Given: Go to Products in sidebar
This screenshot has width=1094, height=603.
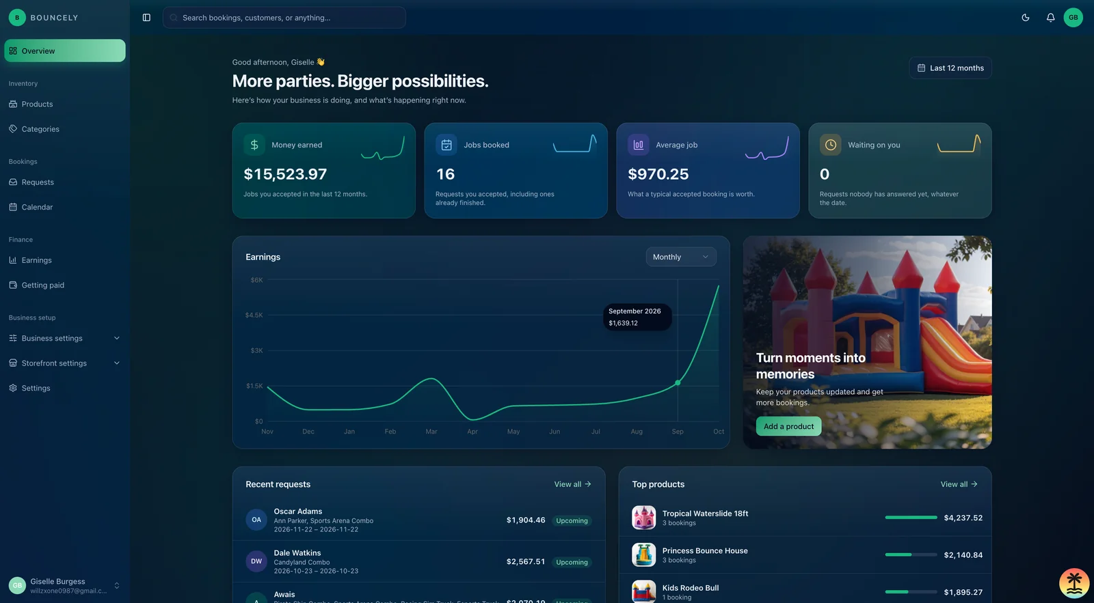Looking at the screenshot, I should [65, 104].
